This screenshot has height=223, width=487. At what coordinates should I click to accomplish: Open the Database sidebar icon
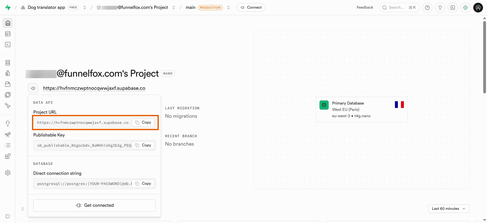(x=8, y=63)
